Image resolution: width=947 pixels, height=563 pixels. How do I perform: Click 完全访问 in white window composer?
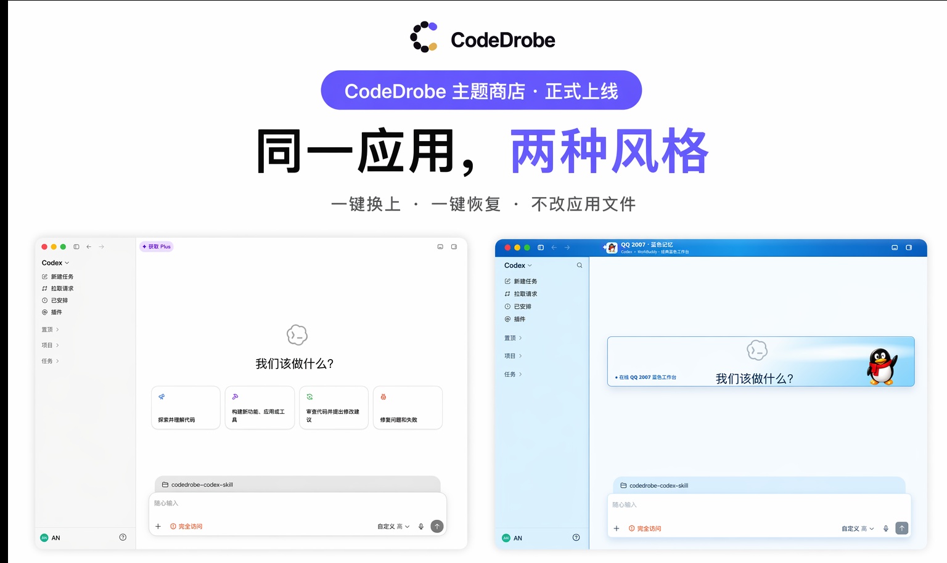[x=186, y=527]
